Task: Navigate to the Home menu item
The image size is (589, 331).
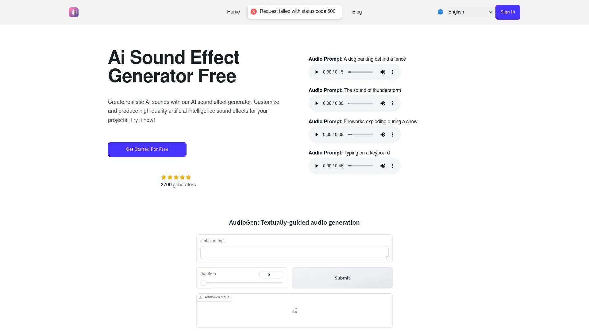Action: 233,11
